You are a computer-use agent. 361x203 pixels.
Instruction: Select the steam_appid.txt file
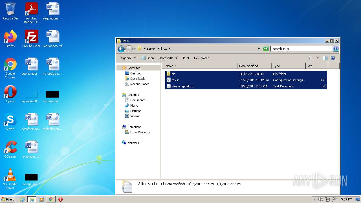246,86
